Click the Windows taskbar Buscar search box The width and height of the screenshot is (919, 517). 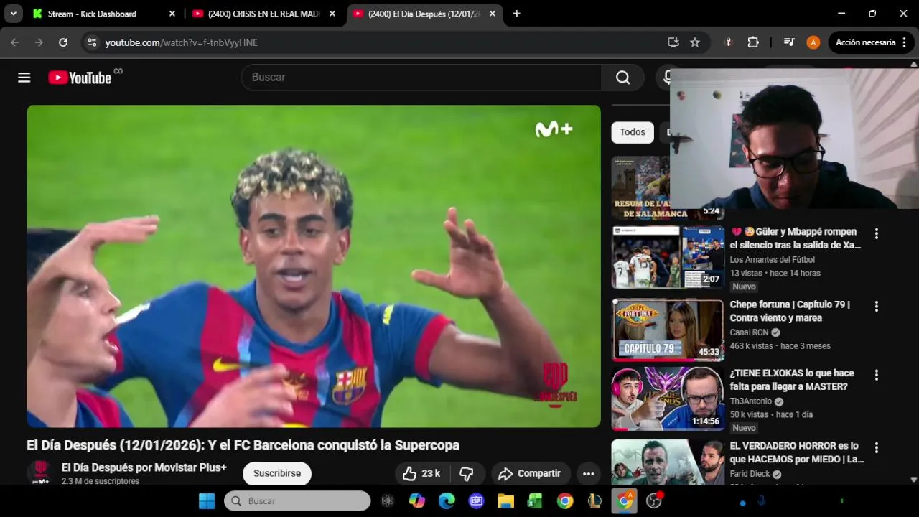pos(297,500)
